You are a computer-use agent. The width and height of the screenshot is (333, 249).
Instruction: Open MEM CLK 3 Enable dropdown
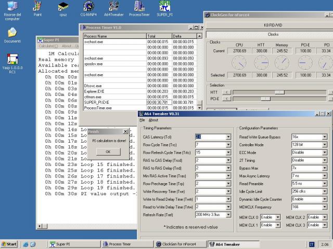[325, 225]
